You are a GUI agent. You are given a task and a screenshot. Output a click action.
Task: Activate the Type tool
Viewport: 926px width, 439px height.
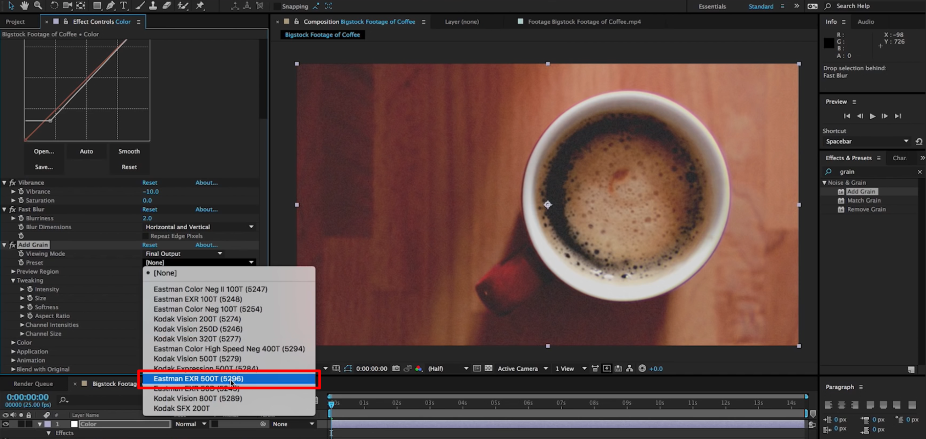pos(123,6)
